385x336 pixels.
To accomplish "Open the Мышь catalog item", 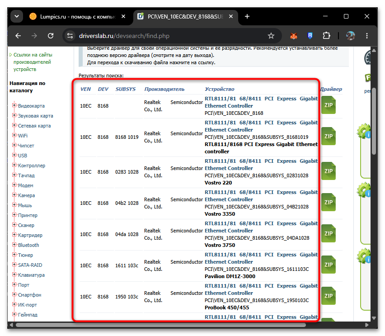I will [25, 205].
